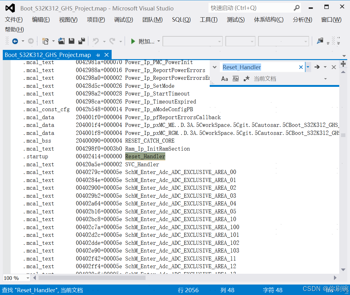
Task: Click the Find Next arrow in search bar
Action: coord(317,67)
